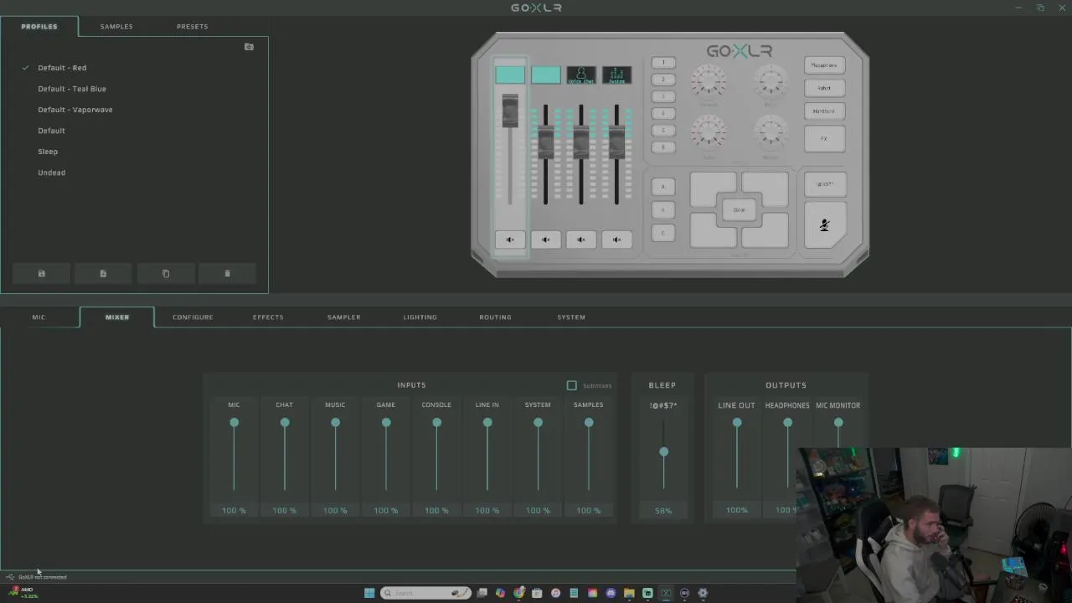Viewport: 1072px width, 603px height.
Task: Select the Default - Red profile
Action: 62,68
